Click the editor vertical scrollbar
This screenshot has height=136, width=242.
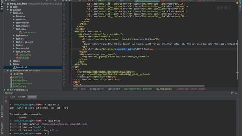click(x=237, y=60)
